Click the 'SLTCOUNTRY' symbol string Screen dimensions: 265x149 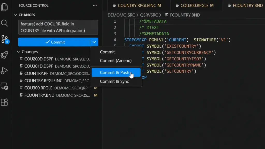pyautogui.click(x=179, y=71)
